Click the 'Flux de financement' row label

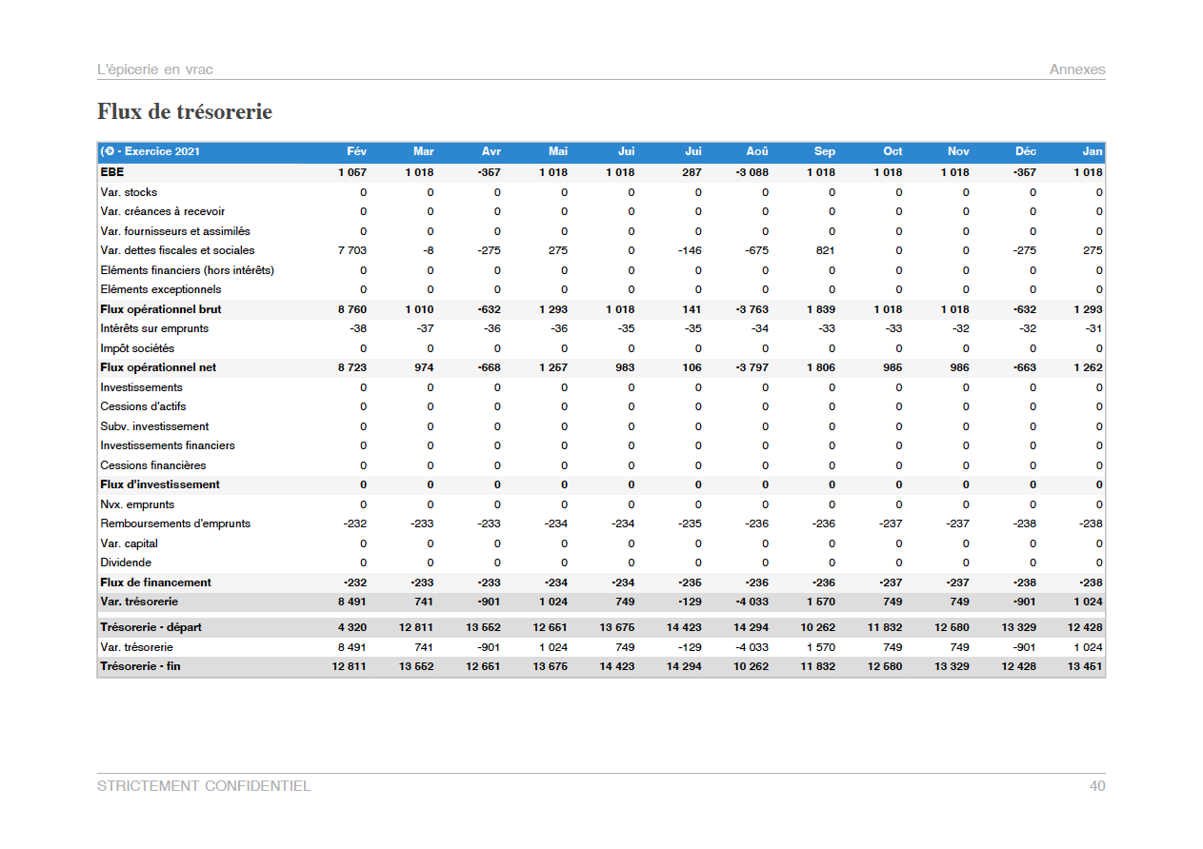[x=155, y=582]
